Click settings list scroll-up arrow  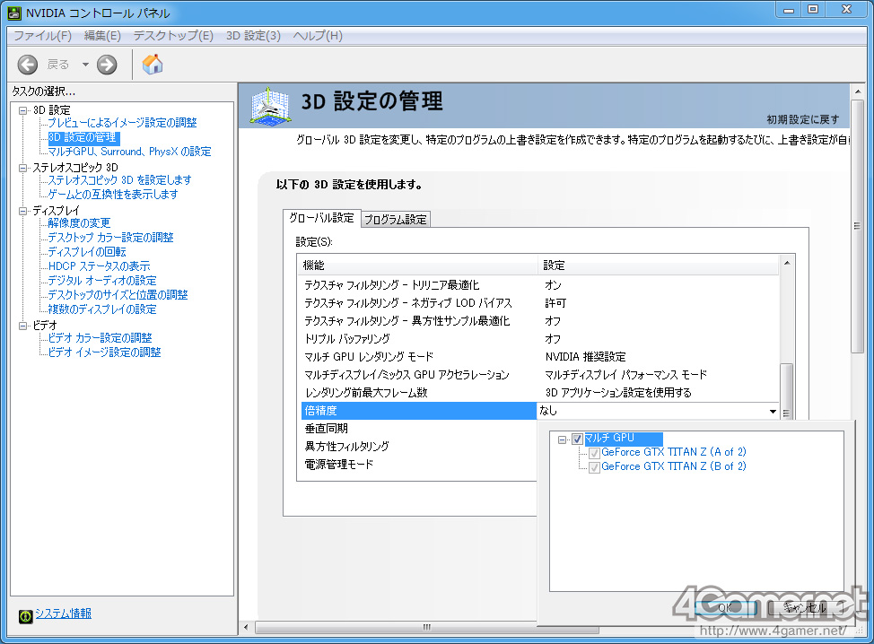click(x=787, y=263)
